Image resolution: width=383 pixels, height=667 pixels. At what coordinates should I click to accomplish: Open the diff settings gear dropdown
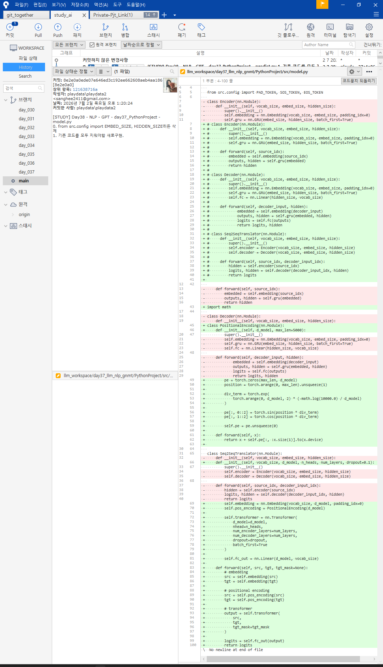pyautogui.click(x=354, y=71)
